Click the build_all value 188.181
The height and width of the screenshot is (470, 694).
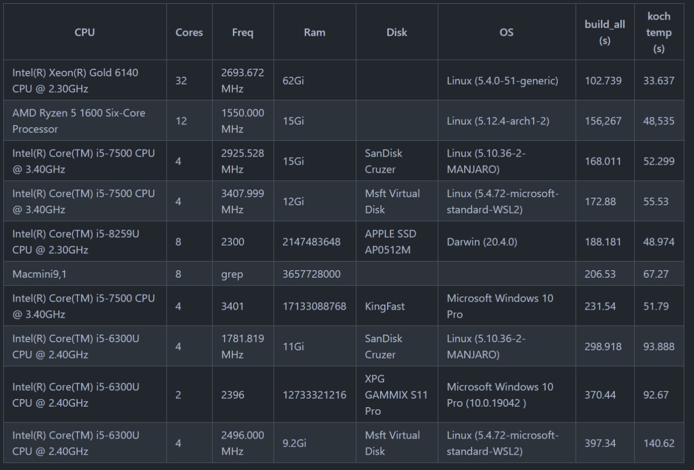click(x=603, y=241)
